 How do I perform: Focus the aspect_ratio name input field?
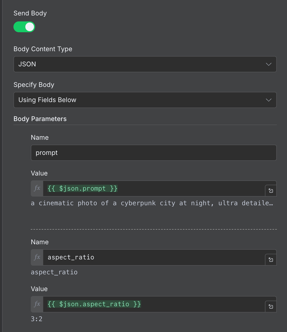154,257
